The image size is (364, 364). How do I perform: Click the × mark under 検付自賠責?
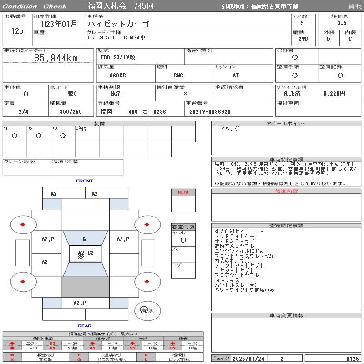click(186, 94)
